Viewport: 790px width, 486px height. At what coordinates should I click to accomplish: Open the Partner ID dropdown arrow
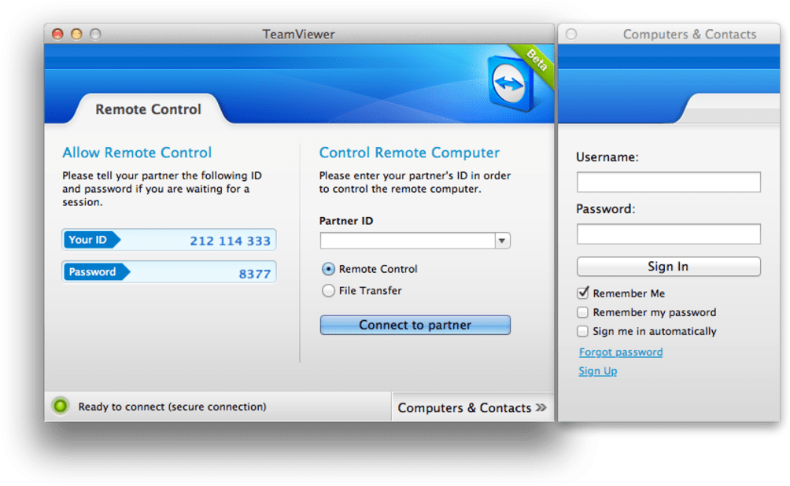point(502,241)
